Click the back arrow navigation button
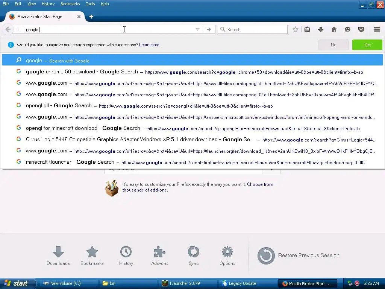This screenshot has height=289, width=385. pos(8,29)
